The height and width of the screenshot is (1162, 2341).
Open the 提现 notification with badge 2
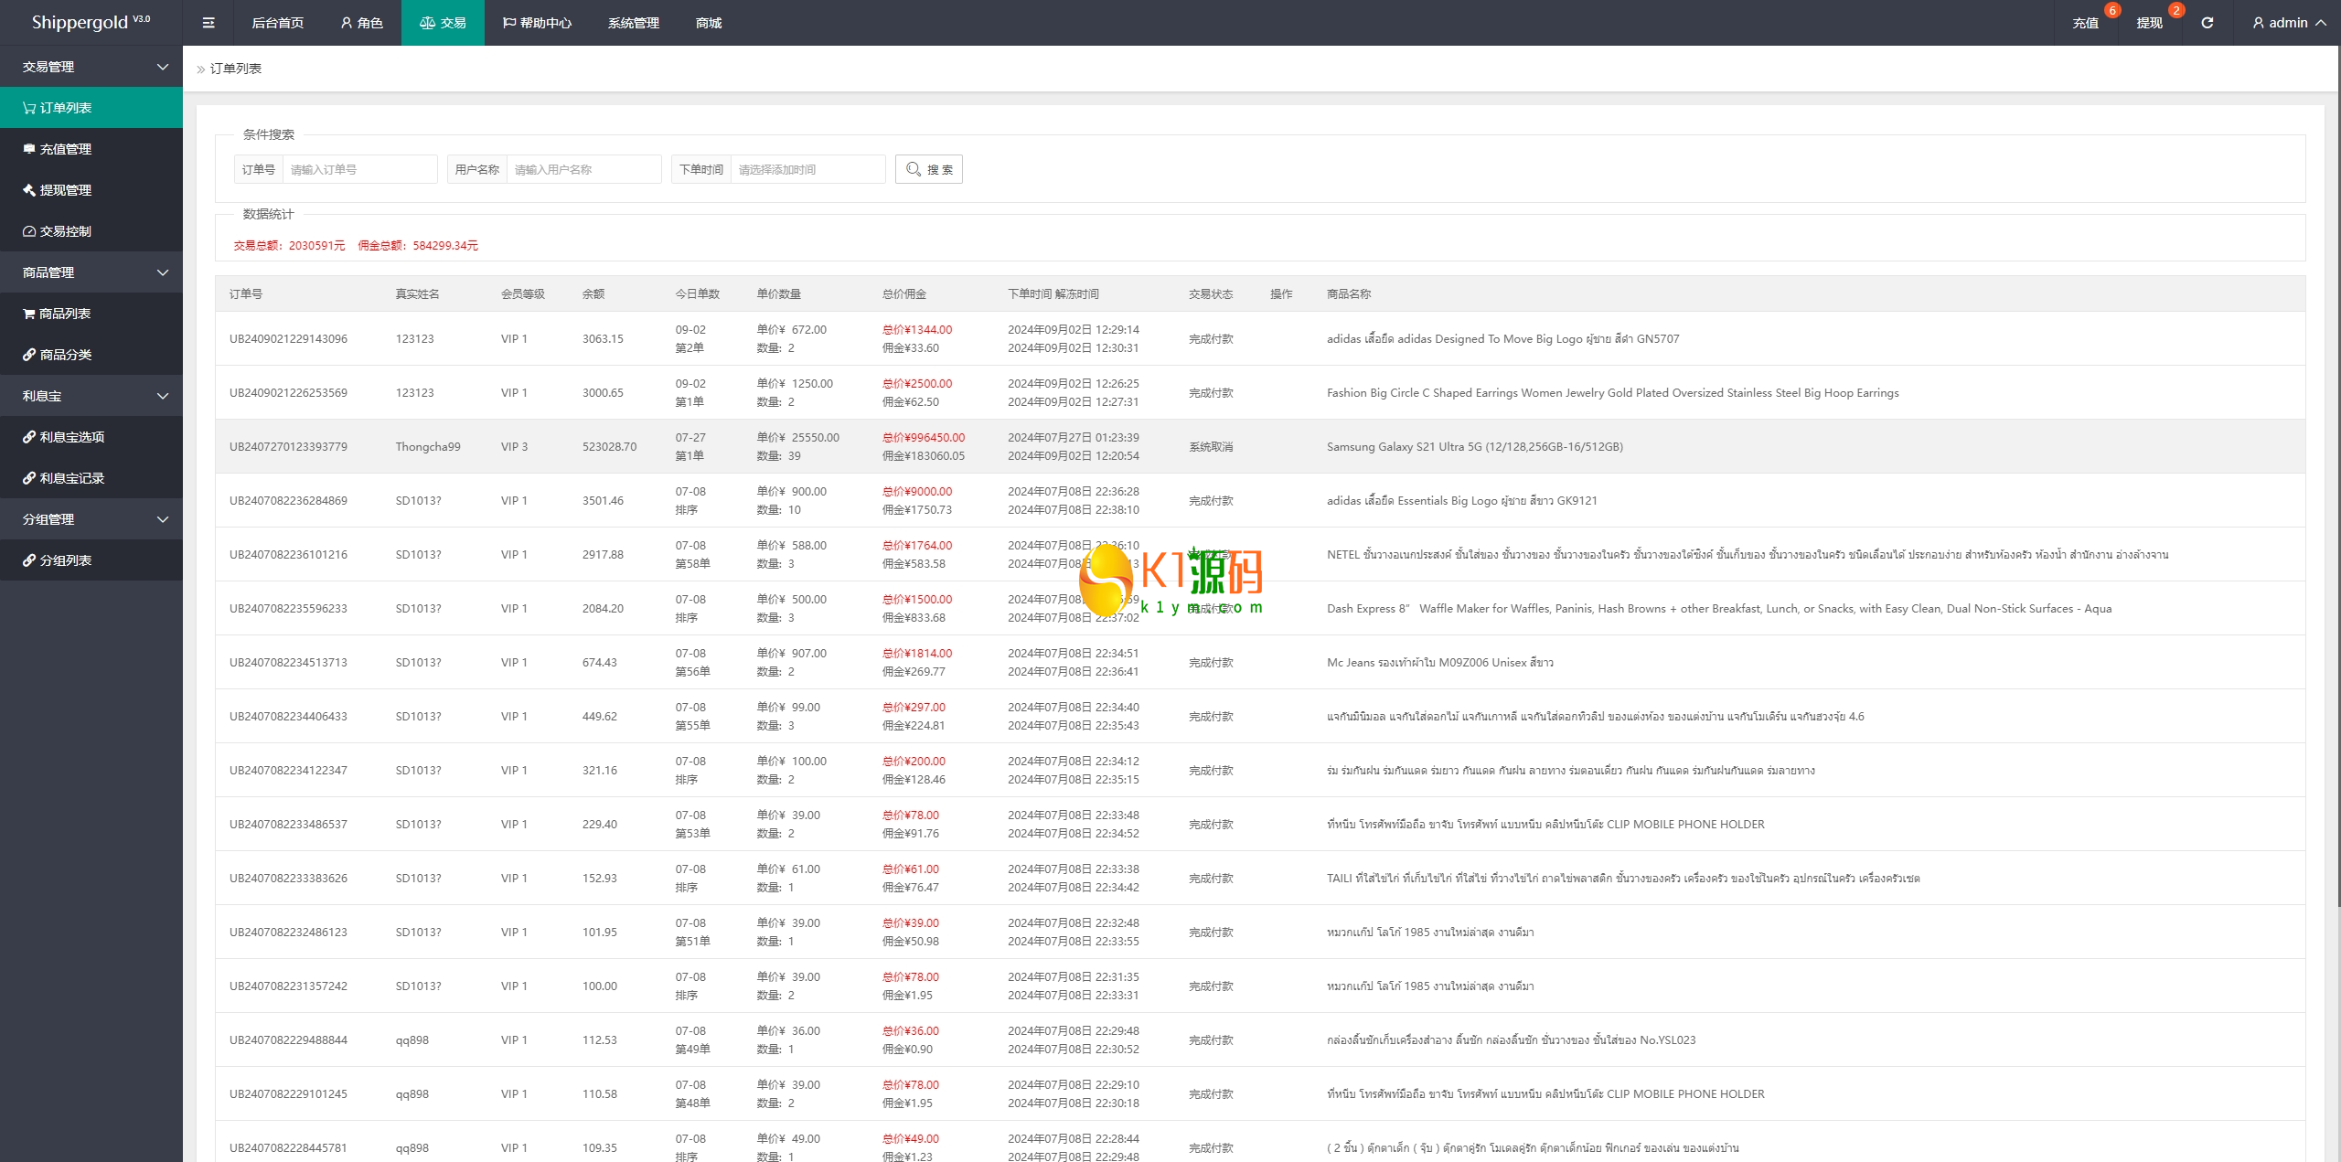tap(2149, 23)
